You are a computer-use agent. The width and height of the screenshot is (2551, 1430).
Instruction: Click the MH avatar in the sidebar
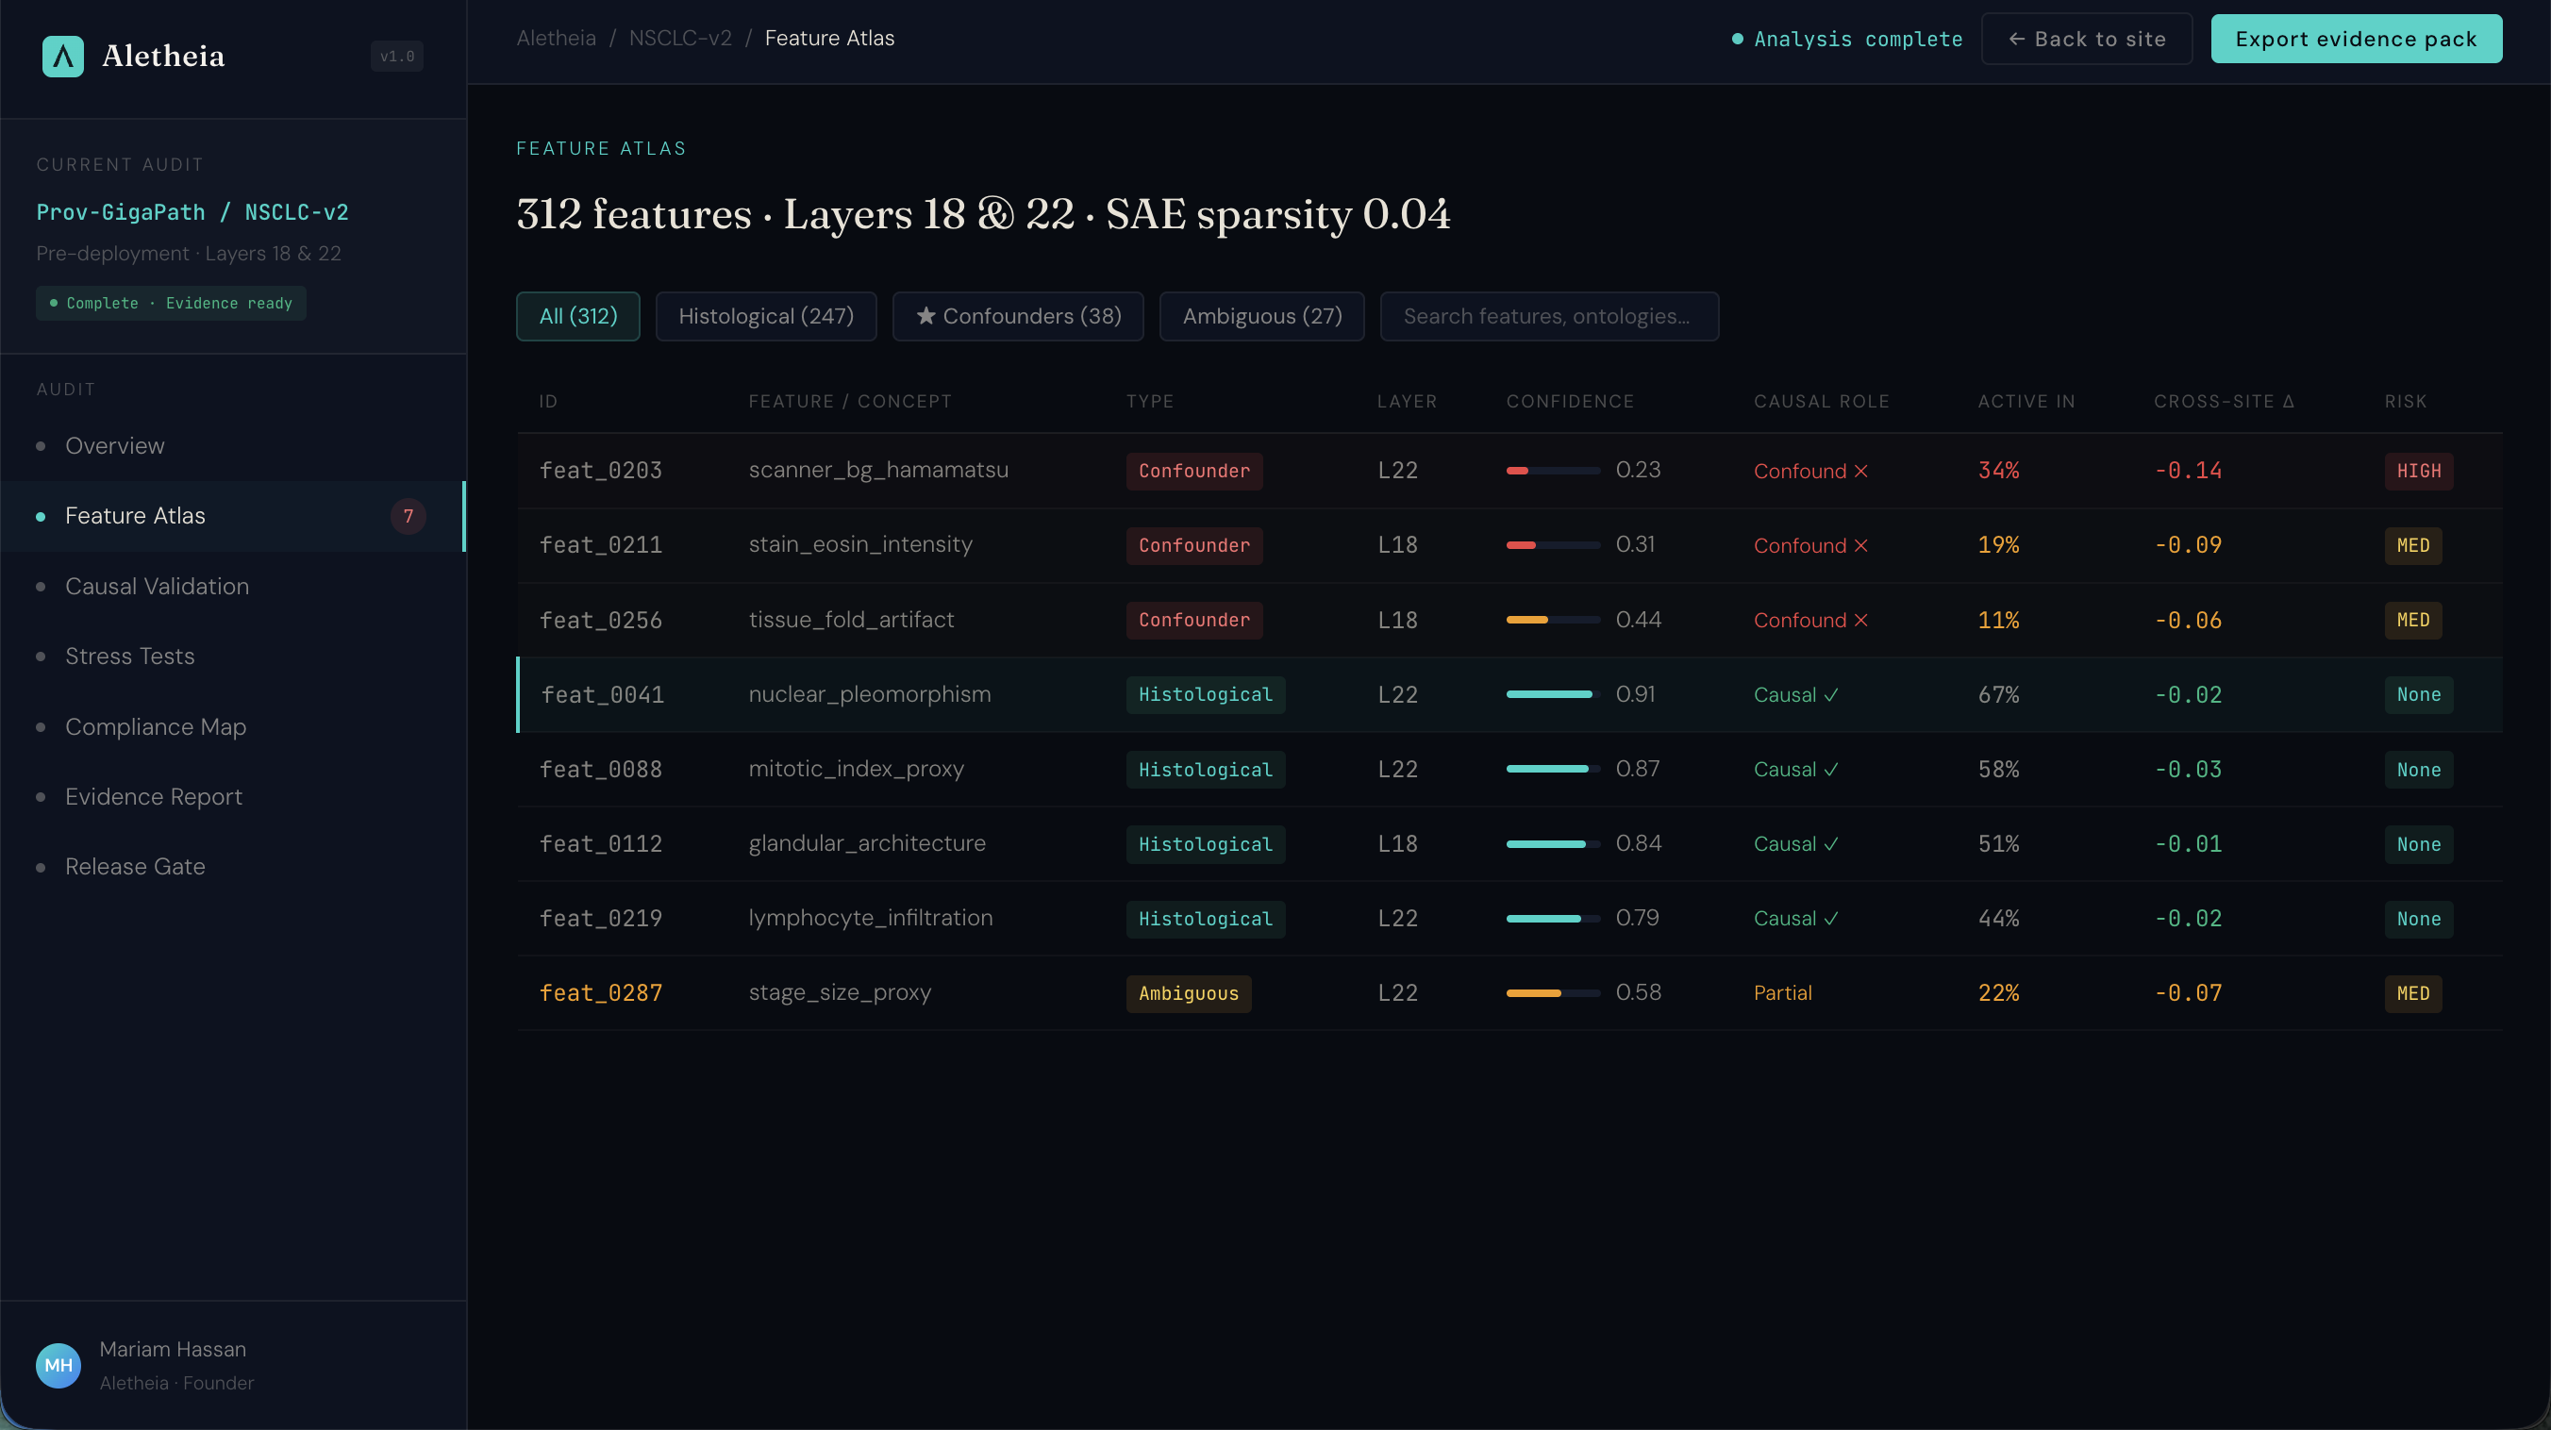tap(57, 1365)
